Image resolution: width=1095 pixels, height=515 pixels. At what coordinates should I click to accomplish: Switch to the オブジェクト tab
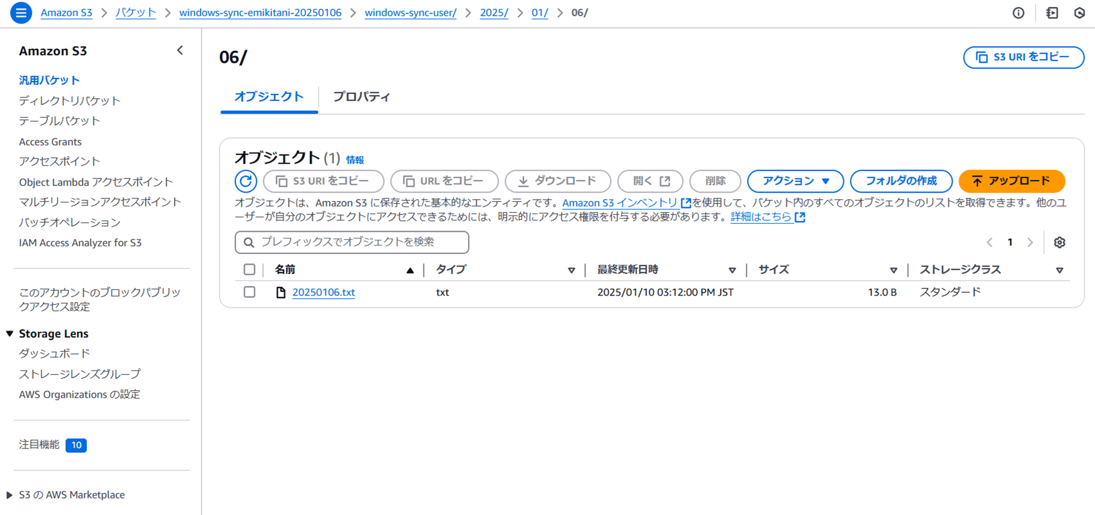[x=269, y=97]
